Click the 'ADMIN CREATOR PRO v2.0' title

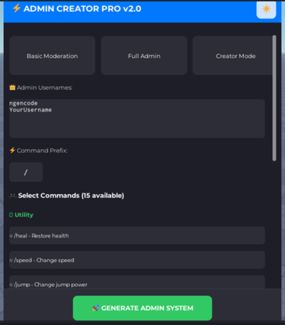(82, 9)
